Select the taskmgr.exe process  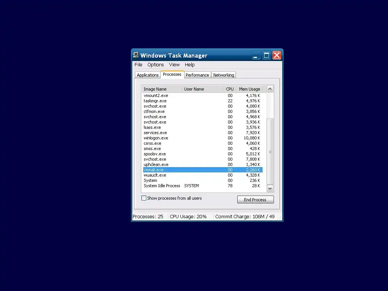[x=203, y=101]
